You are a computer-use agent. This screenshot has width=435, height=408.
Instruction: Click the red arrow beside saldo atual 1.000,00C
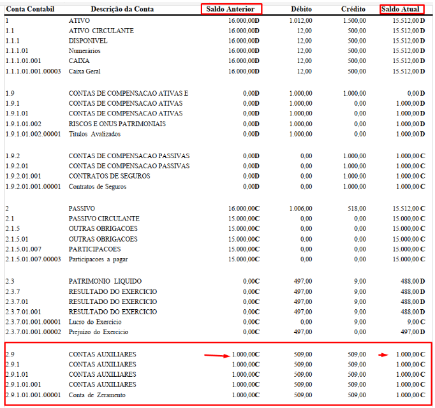pyautogui.click(x=383, y=354)
